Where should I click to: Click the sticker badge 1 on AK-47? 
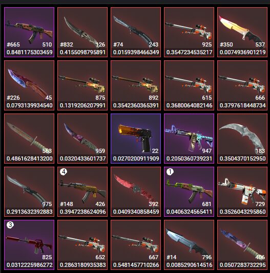170,172
